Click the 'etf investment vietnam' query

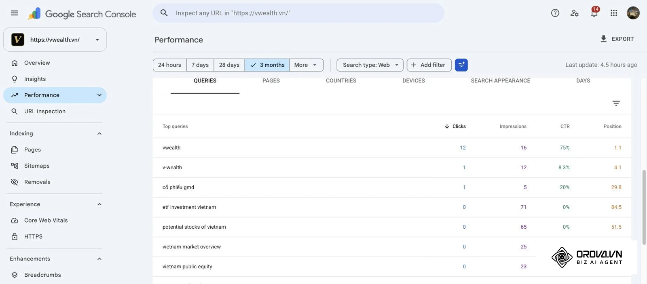pos(189,207)
